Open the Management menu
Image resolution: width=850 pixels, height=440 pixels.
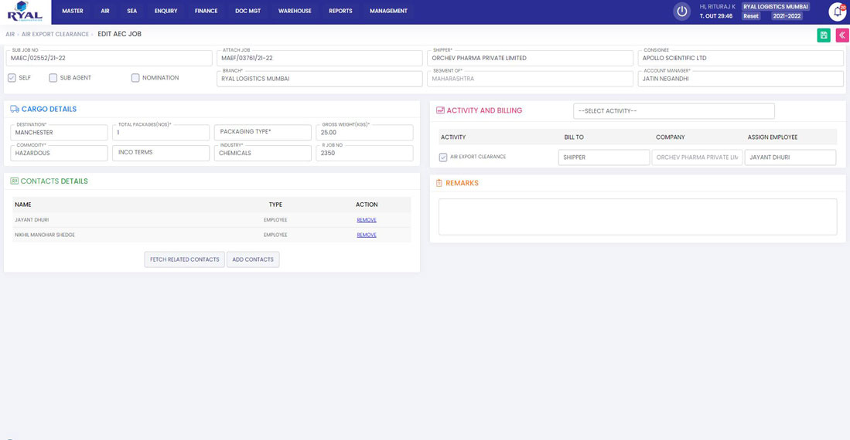click(389, 11)
